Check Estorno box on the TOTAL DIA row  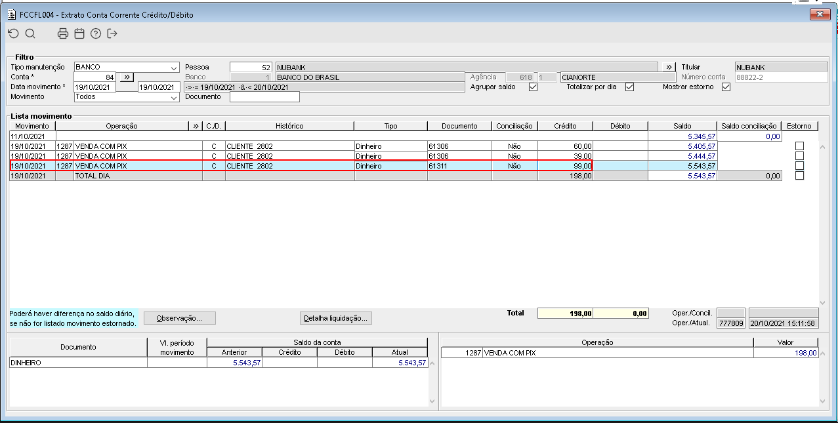tap(799, 176)
